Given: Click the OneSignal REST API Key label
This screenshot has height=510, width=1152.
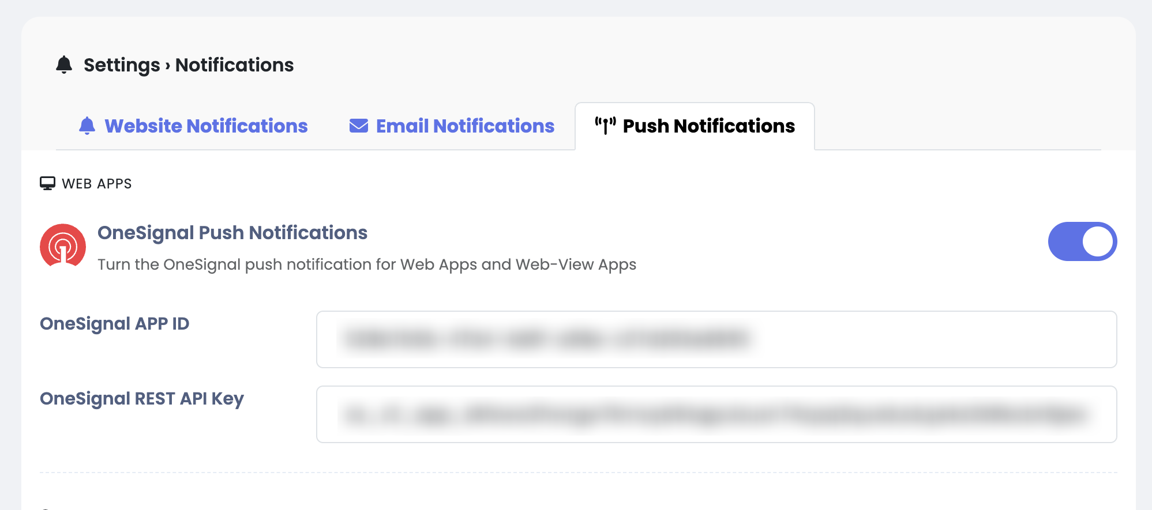Looking at the screenshot, I should tap(142, 399).
